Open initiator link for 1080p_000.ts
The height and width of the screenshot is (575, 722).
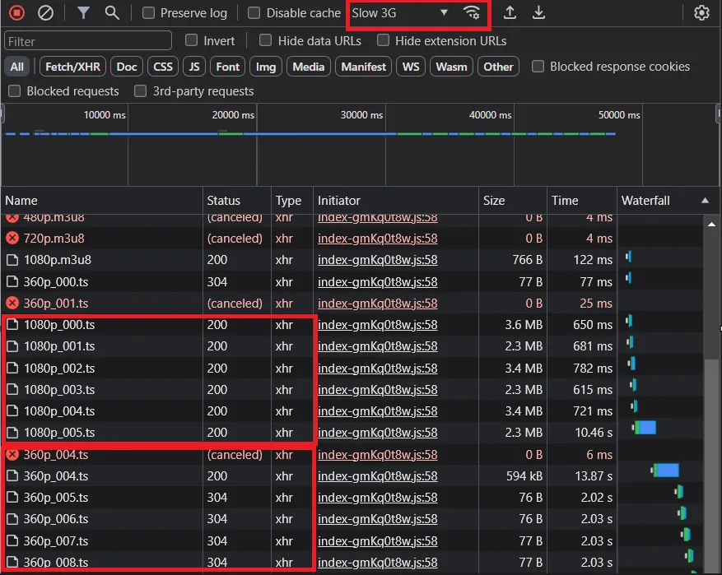click(377, 325)
